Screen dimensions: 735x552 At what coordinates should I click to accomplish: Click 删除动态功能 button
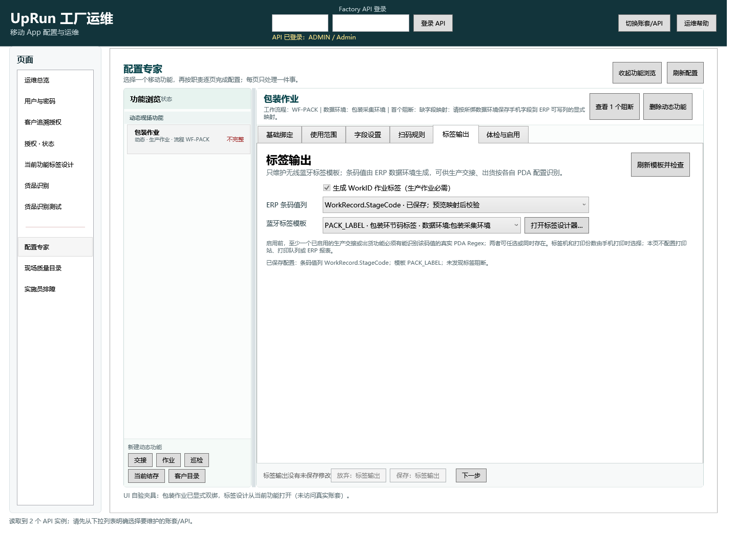pos(667,107)
